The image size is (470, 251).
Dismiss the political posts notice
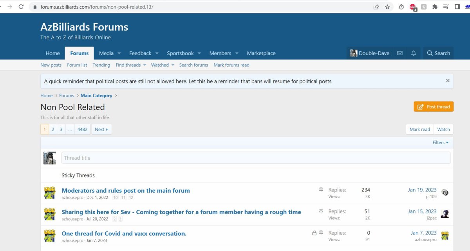tap(448, 81)
